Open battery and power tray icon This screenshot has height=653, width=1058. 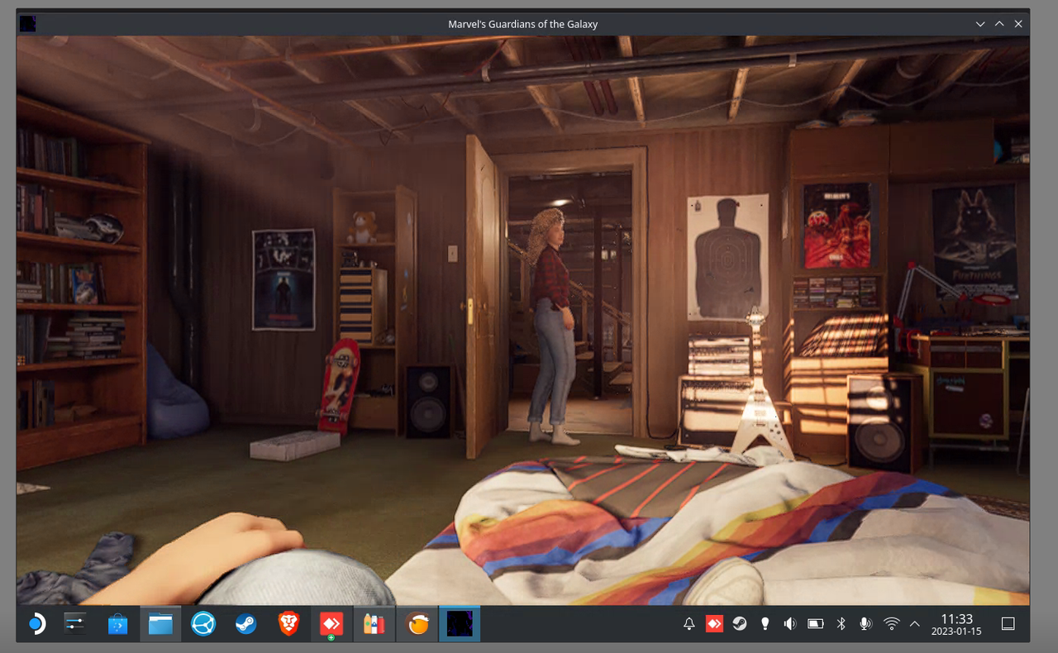click(x=816, y=624)
